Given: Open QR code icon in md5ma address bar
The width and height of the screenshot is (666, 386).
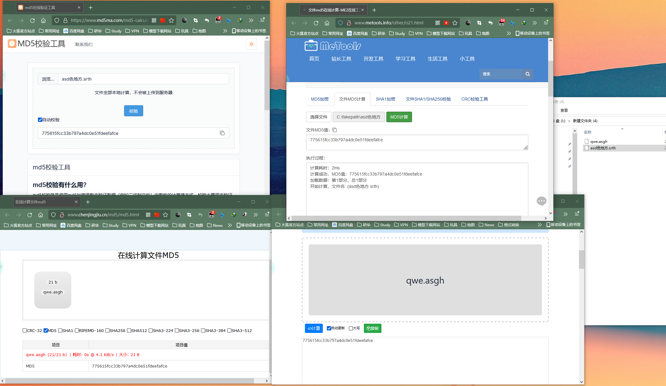Looking at the screenshot, I should point(154,20).
